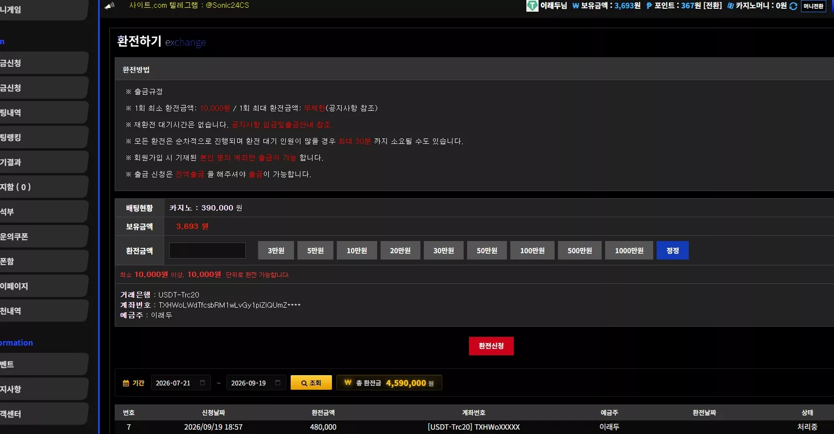Click the 머니전환 button
The height and width of the screenshot is (434, 834).
(x=813, y=6)
